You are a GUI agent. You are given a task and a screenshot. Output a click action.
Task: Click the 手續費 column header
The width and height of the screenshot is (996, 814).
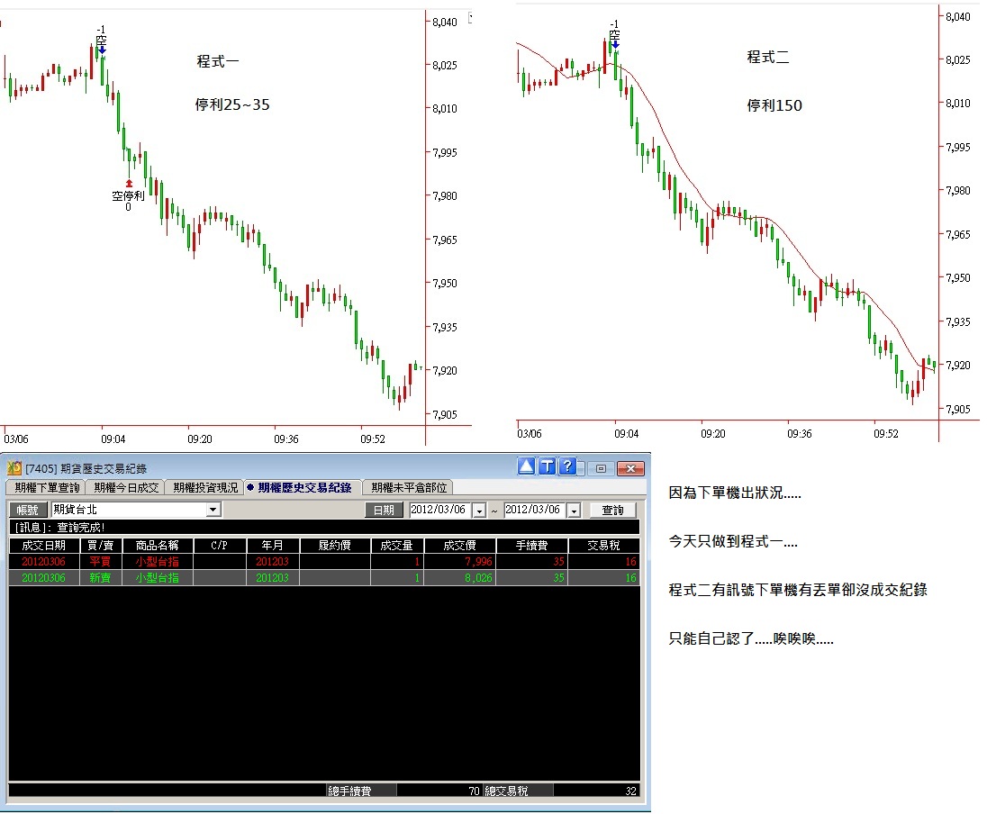tap(531, 546)
